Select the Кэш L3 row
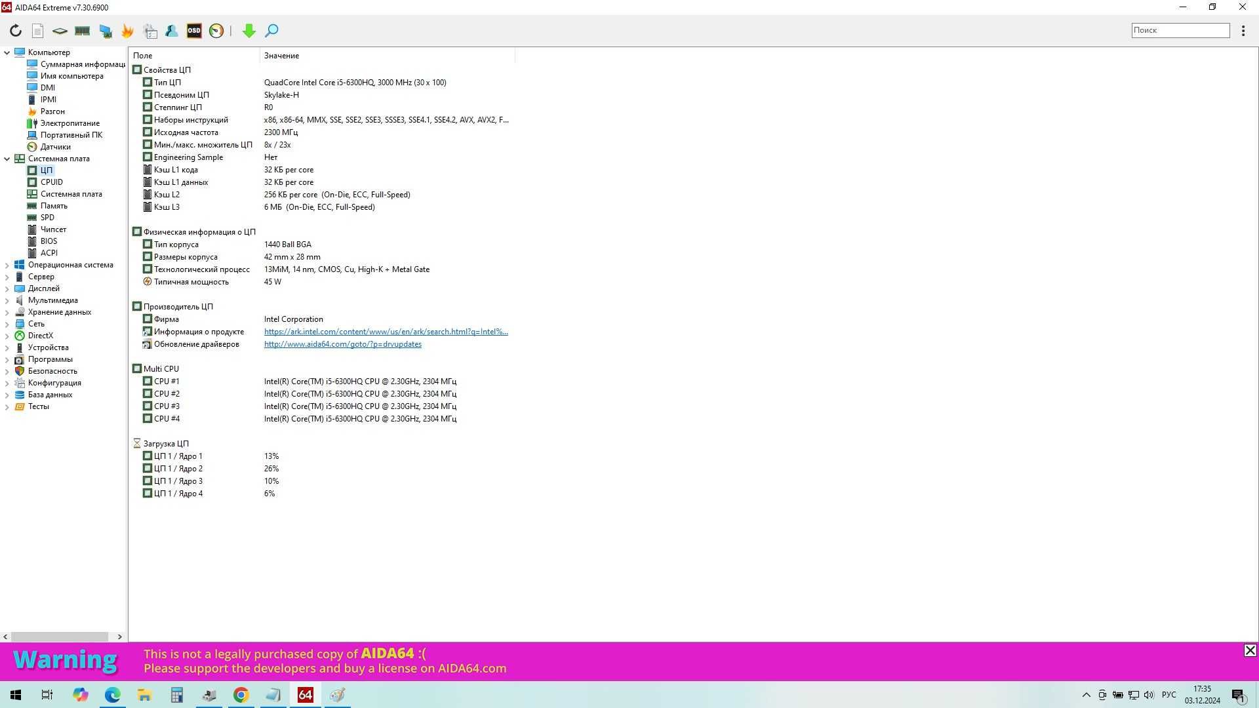 pyautogui.click(x=321, y=207)
